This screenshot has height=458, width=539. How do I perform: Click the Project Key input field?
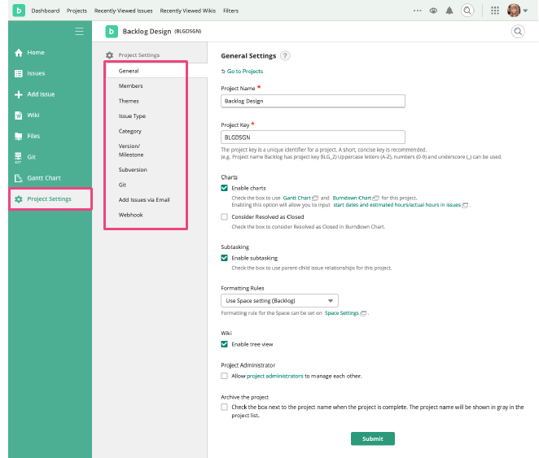[x=313, y=137]
